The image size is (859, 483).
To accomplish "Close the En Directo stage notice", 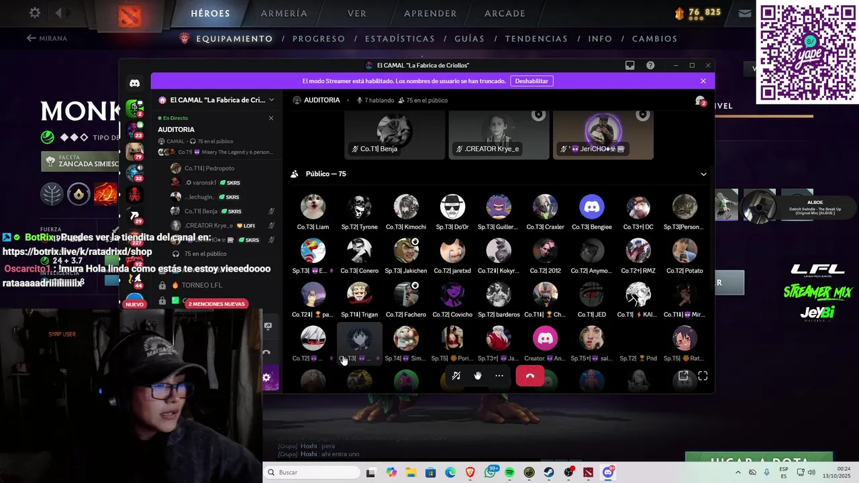I will click(x=271, y=118).
